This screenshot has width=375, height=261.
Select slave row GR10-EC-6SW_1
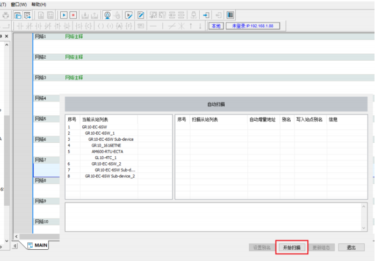click(119, 133)
